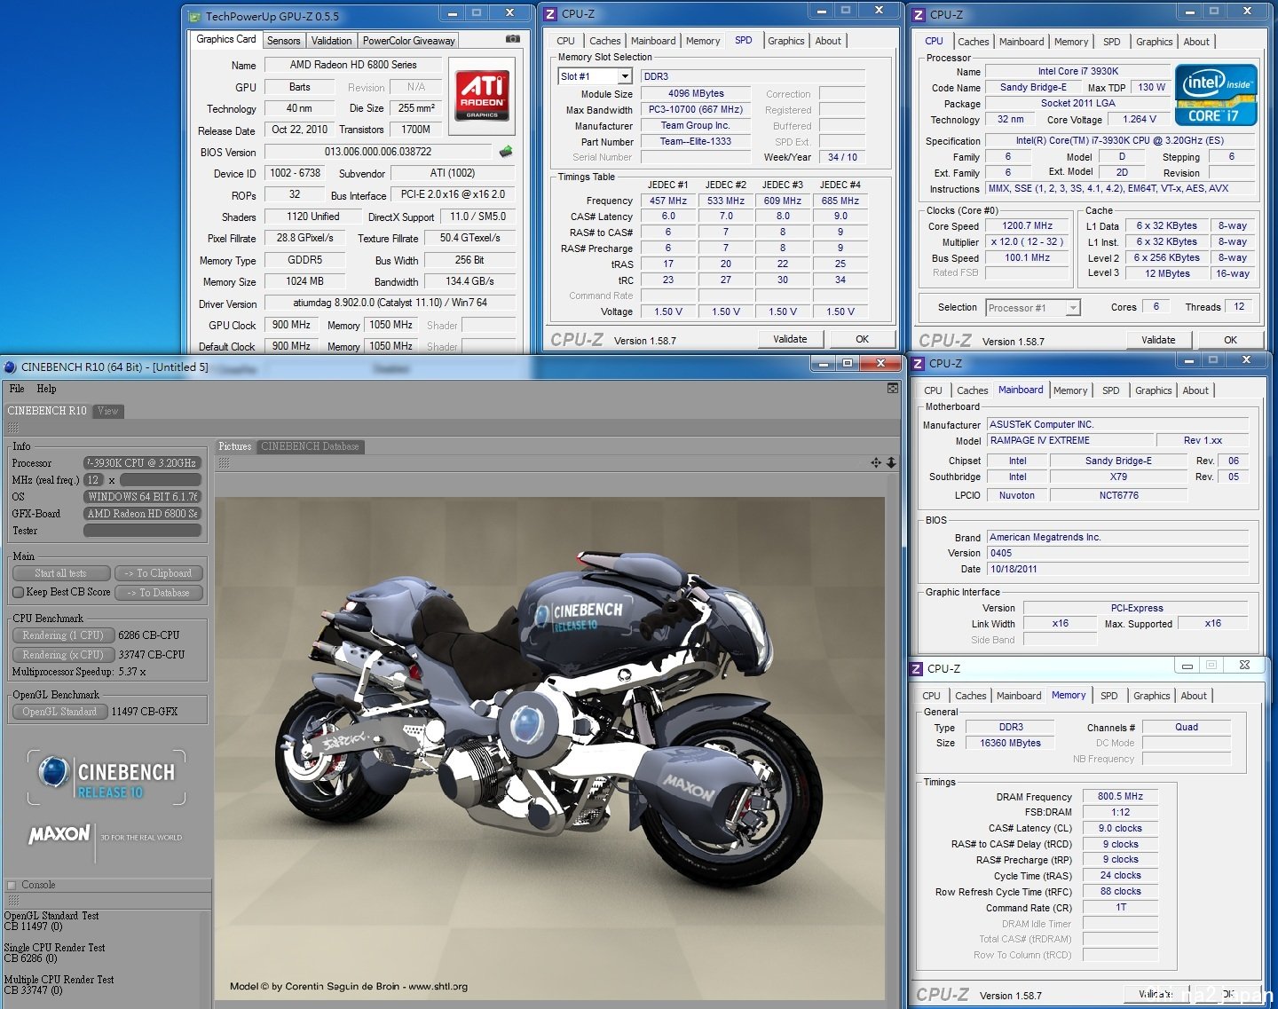Click the title bar icon of CPU-Z Mainboard window
The height and width of the screenshot is (1009, 1278).
[x=918, y=364]
